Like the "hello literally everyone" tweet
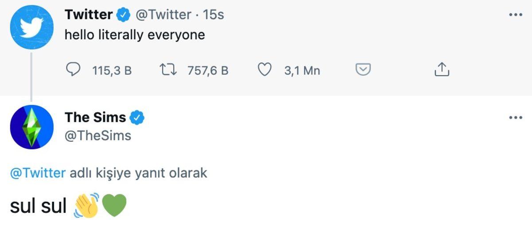The image size is (532, 232). tap(265, 70)
